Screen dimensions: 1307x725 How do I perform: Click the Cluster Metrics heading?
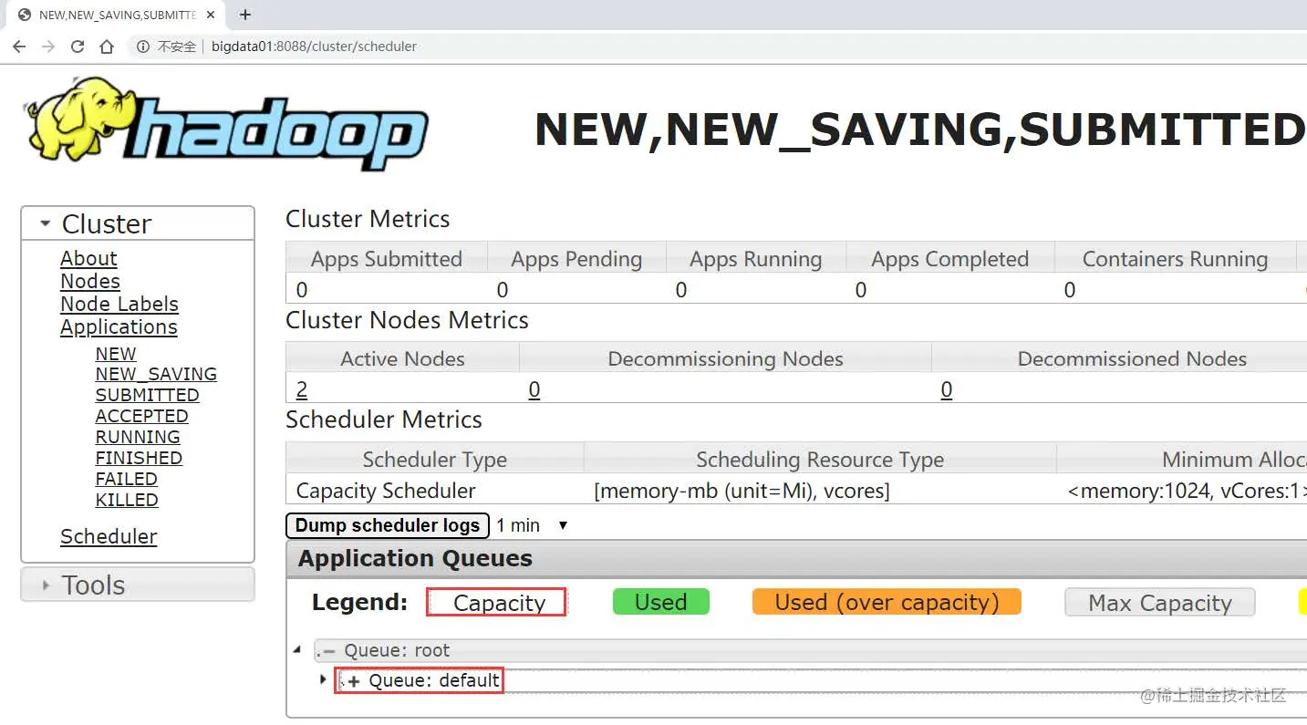[x=368, y=219]
